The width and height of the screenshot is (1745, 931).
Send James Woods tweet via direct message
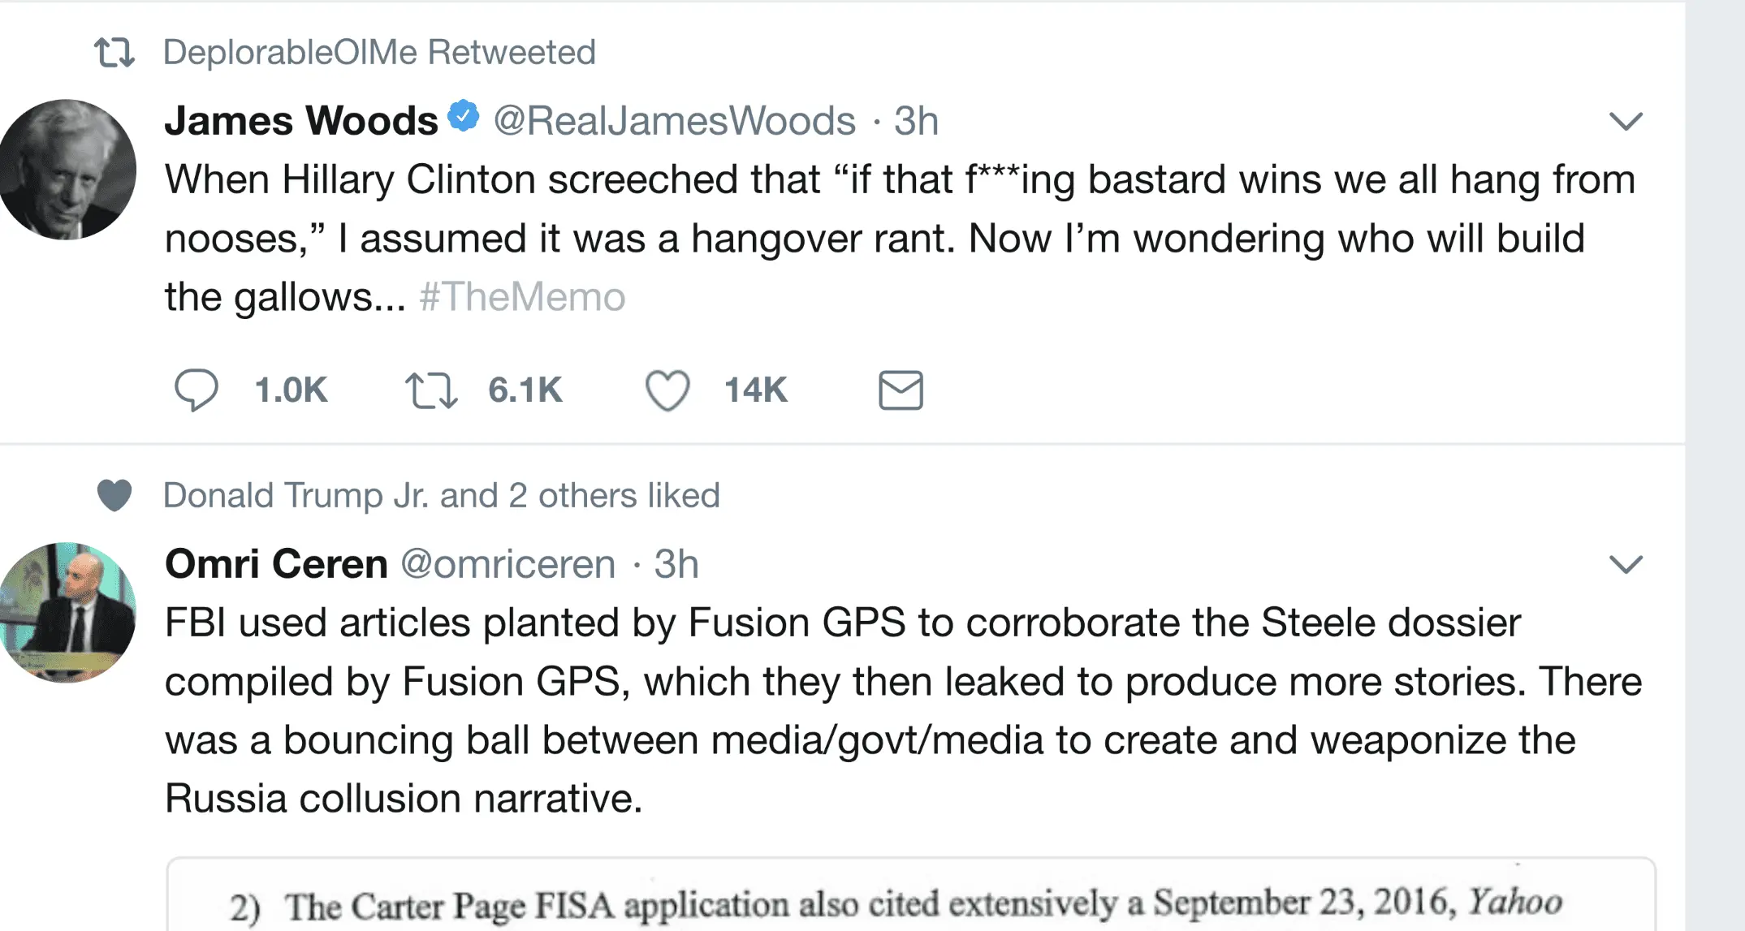pos(901,390)
